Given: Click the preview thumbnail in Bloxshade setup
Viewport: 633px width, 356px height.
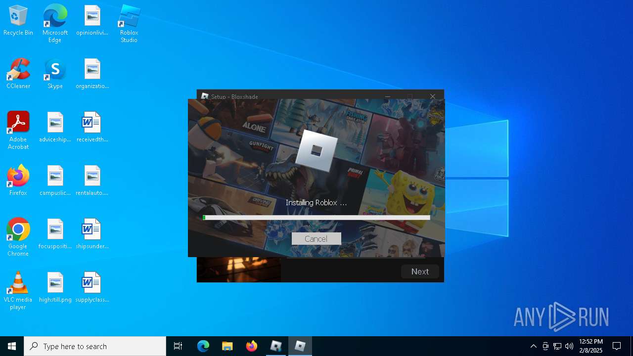Looking at the screenshot, I should click(239, 269).
